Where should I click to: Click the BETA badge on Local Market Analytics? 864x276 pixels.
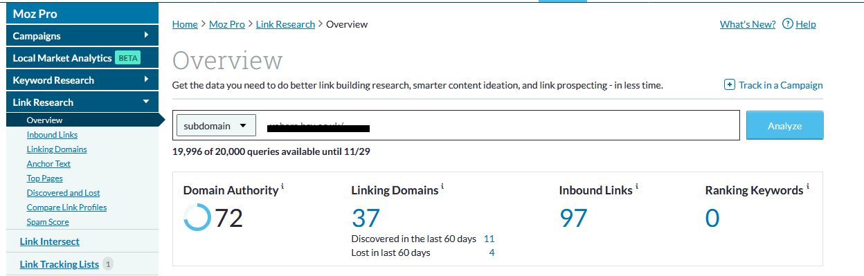pos(127,58)
